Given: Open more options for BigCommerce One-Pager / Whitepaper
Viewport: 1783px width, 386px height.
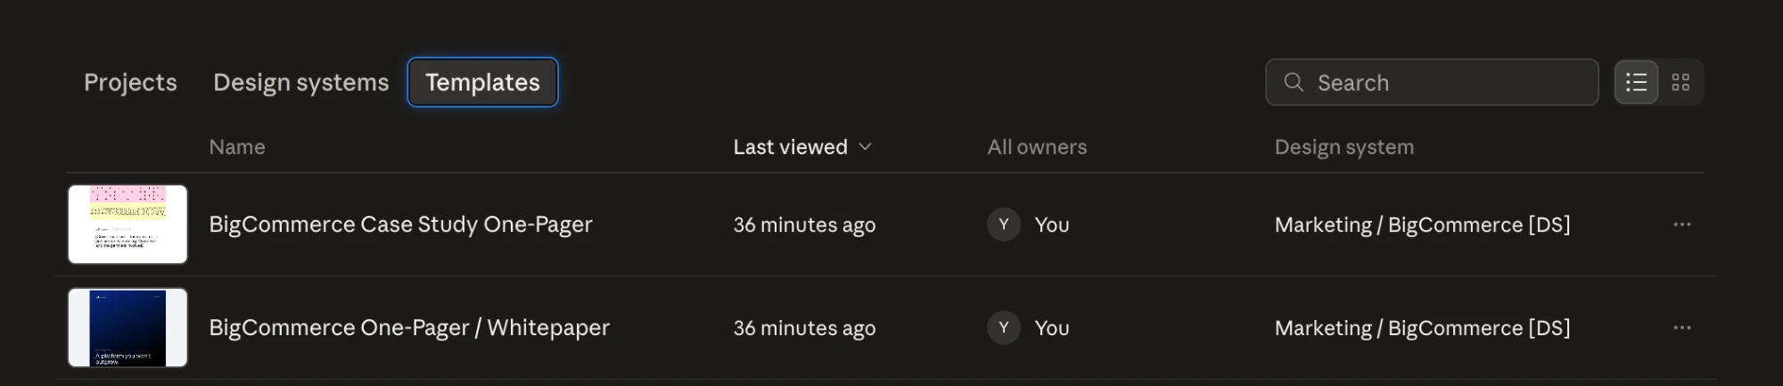Looking at the screenshot, I should (1681, 328).
